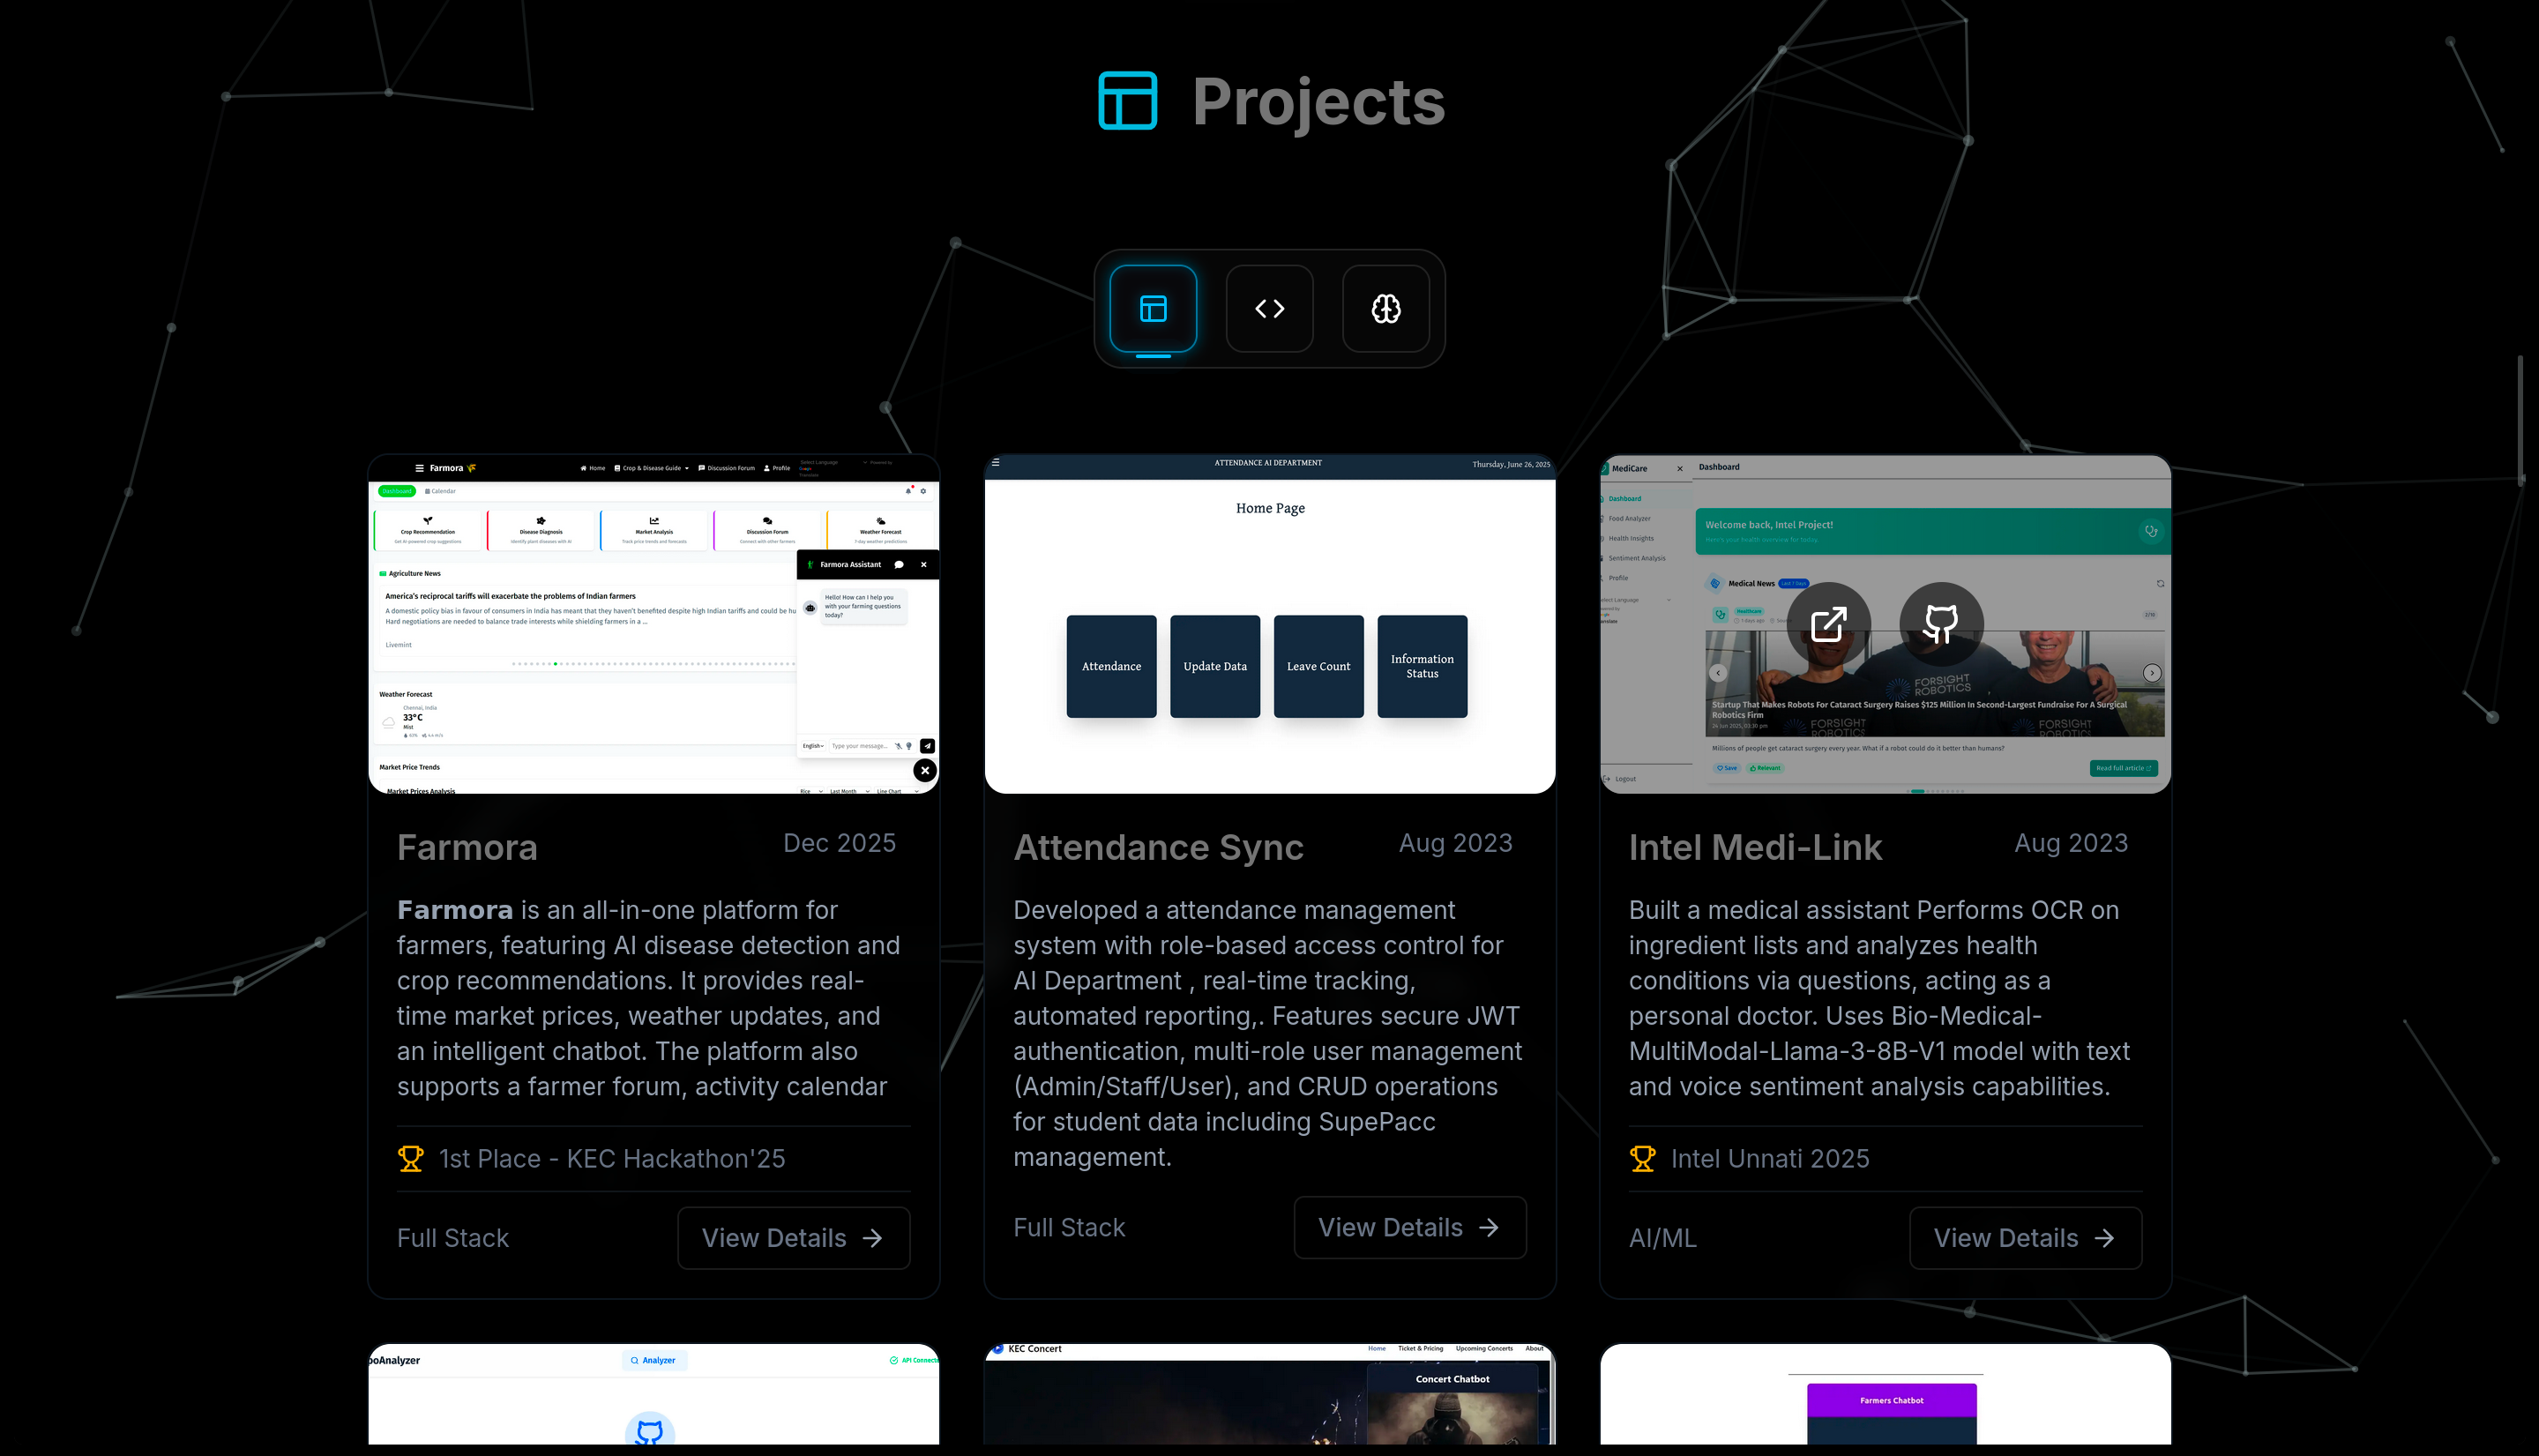Click the KEC Concert project thumbnail
The width and height of the screenshot is (2539, 1456).
1269,1395
